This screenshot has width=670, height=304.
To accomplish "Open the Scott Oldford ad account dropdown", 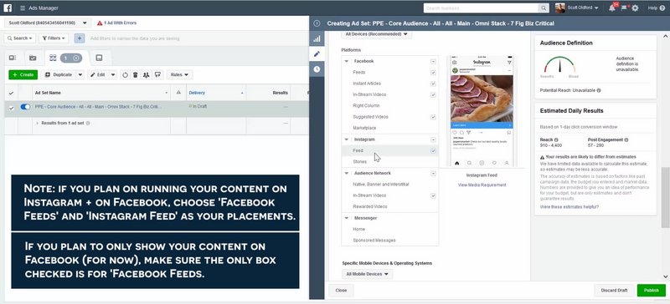I will 48,23.
